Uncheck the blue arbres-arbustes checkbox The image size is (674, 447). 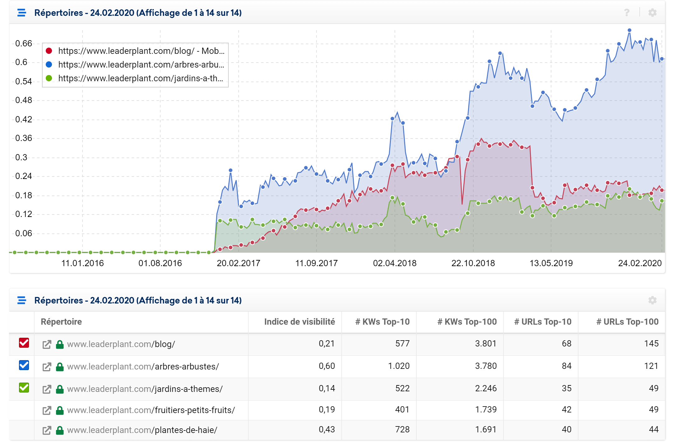pos(24,365)
